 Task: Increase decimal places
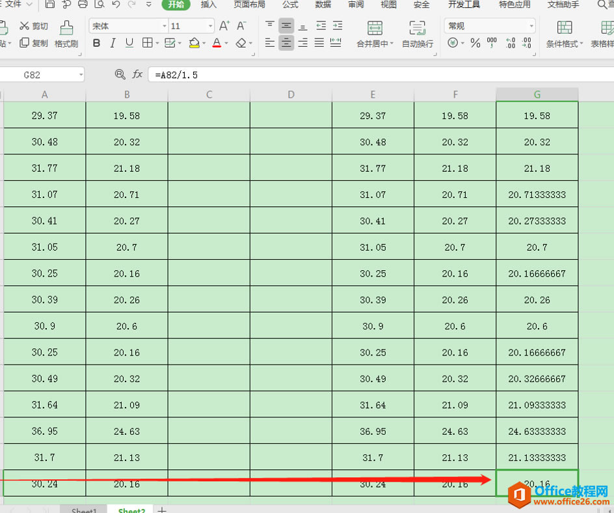[x=511, y=43]
